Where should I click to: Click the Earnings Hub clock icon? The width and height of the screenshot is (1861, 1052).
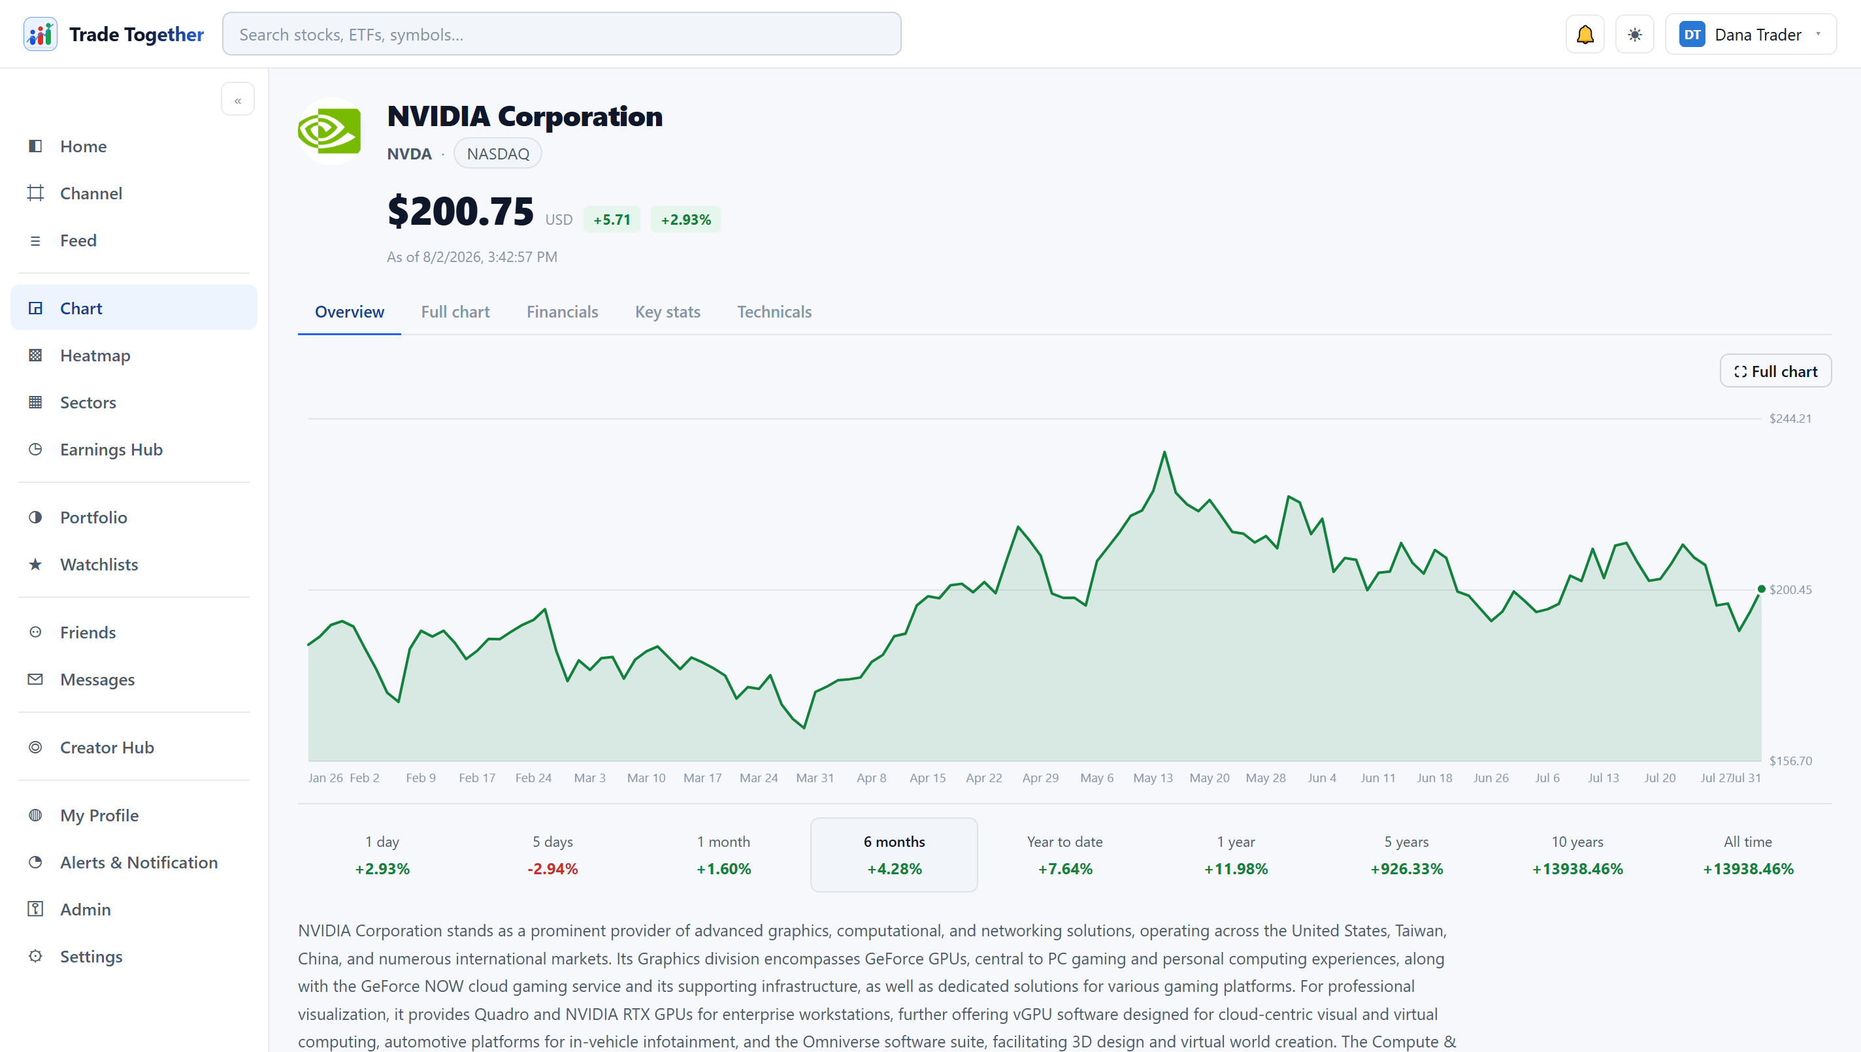(35, 450)
